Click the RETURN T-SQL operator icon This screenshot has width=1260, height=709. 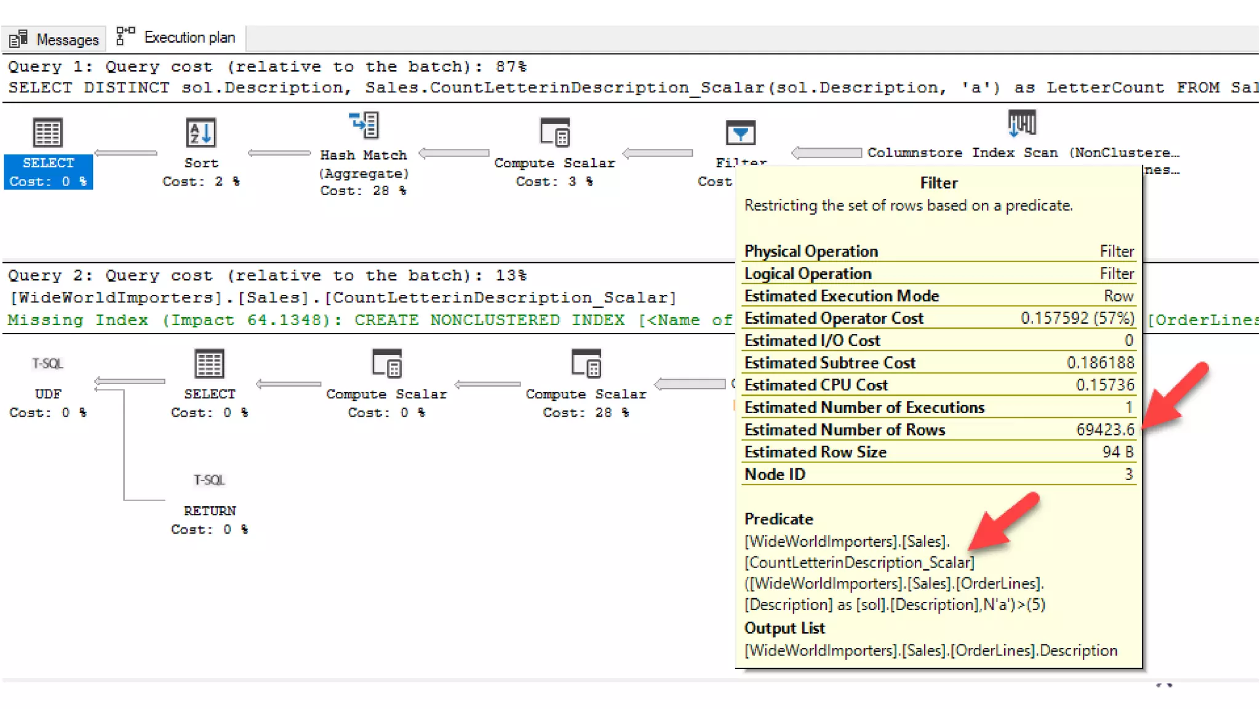209,479
